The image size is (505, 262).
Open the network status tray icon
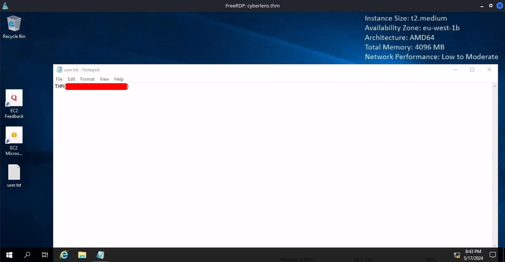457,255
